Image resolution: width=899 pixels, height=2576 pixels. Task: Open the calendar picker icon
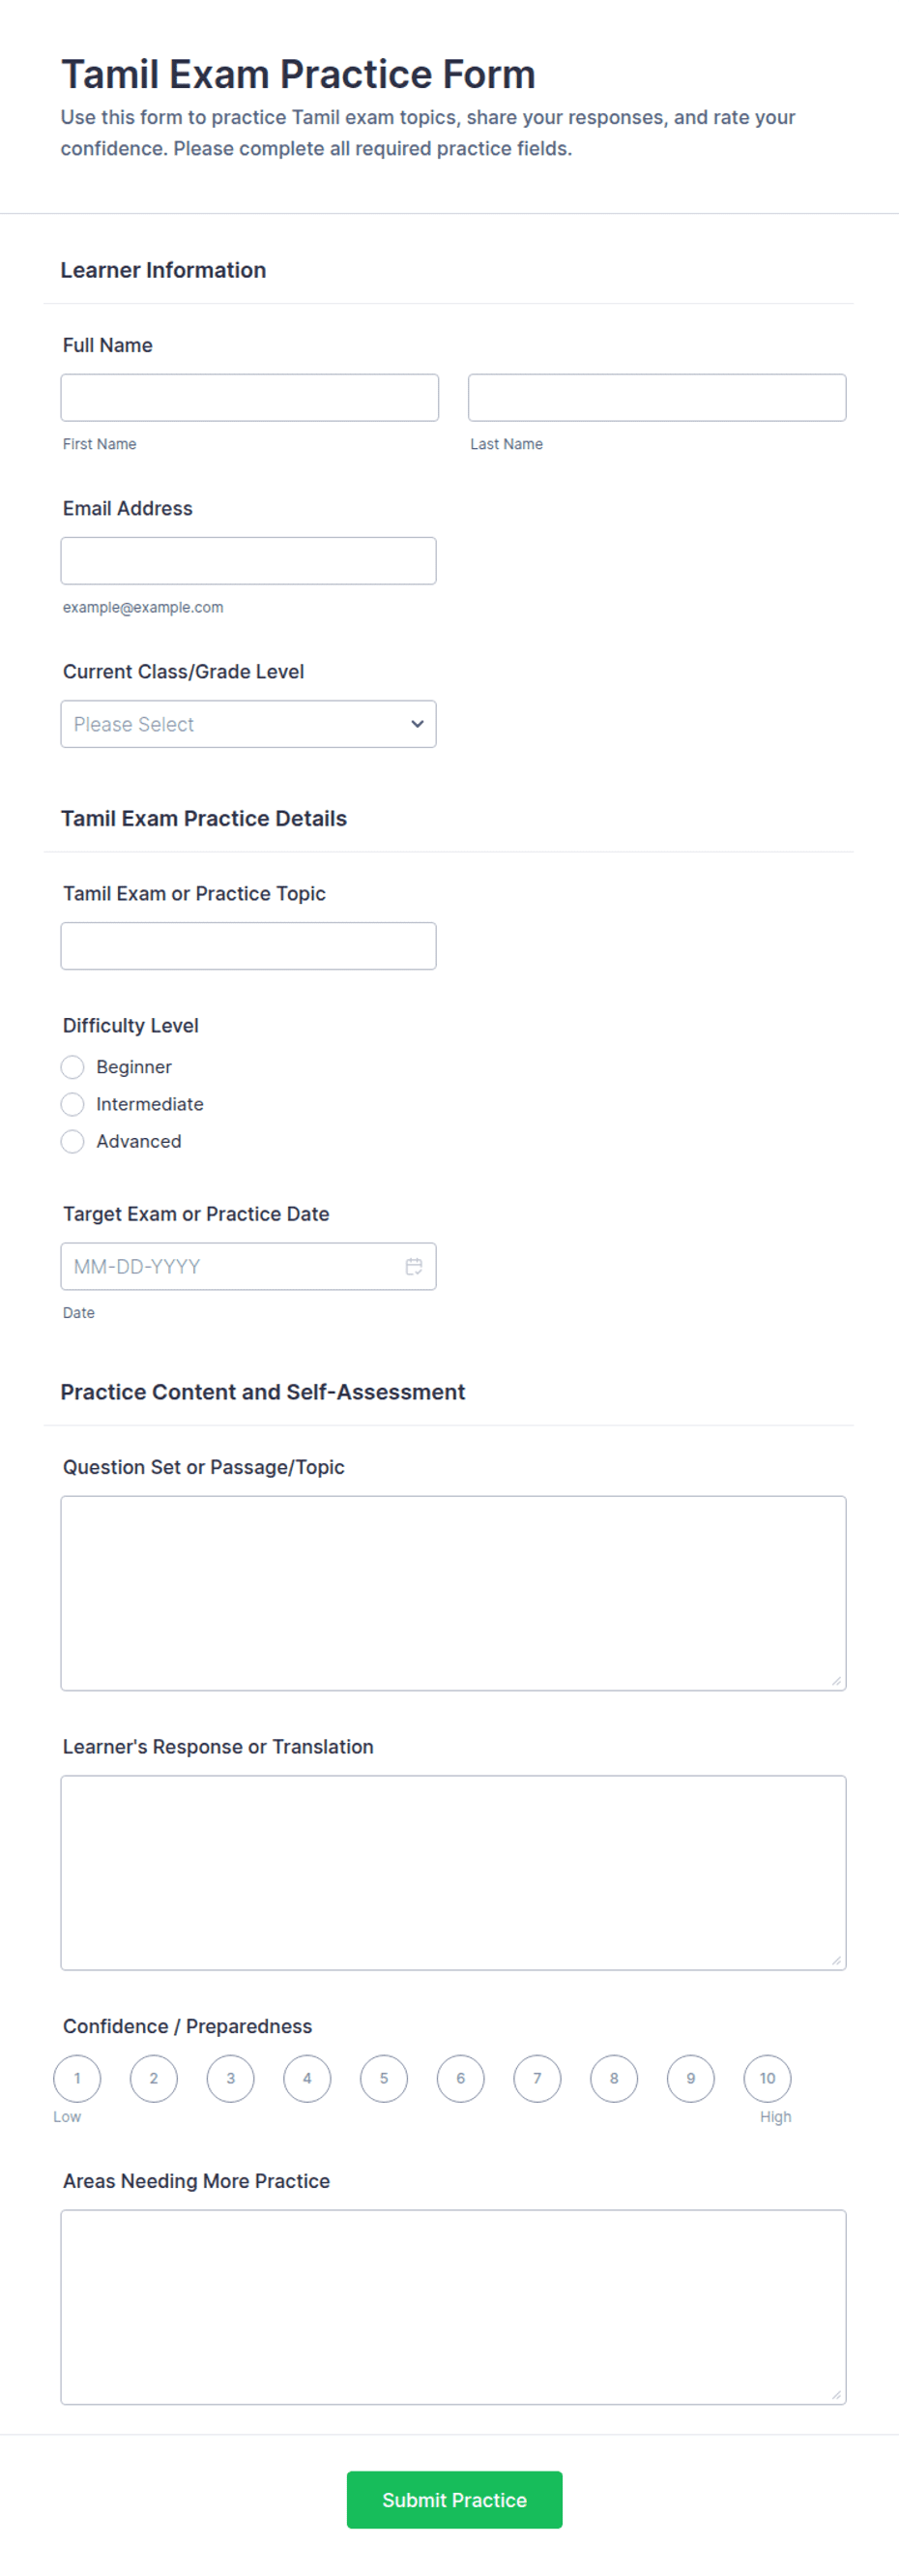(414, 1266)
